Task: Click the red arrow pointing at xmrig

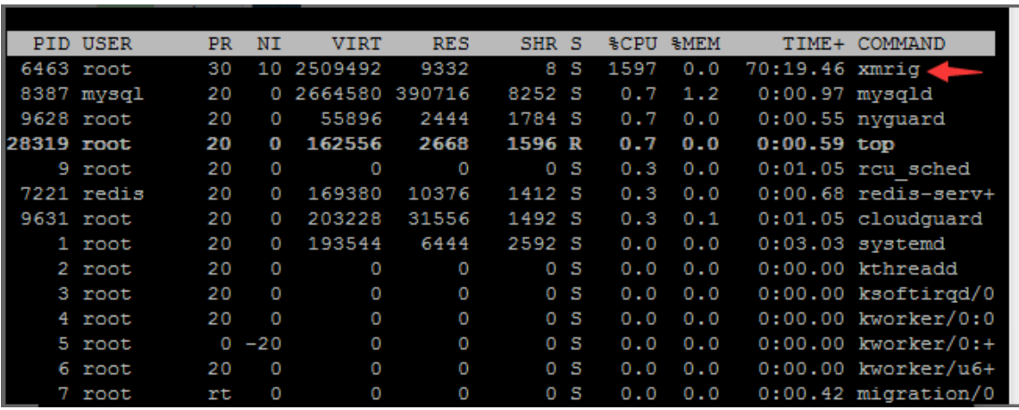Action: tap(957, 70)
